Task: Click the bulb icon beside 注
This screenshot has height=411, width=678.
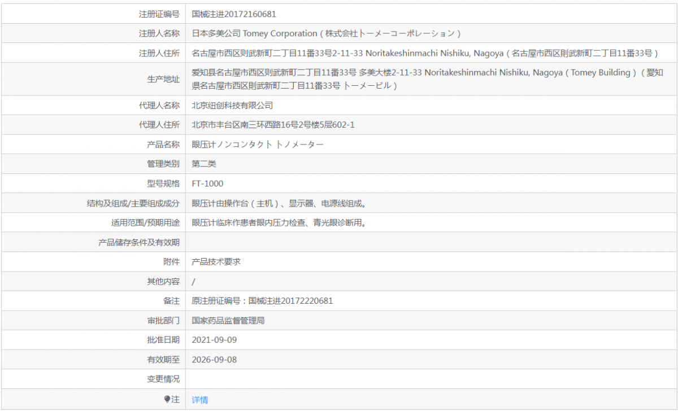Action: point(167,399)
